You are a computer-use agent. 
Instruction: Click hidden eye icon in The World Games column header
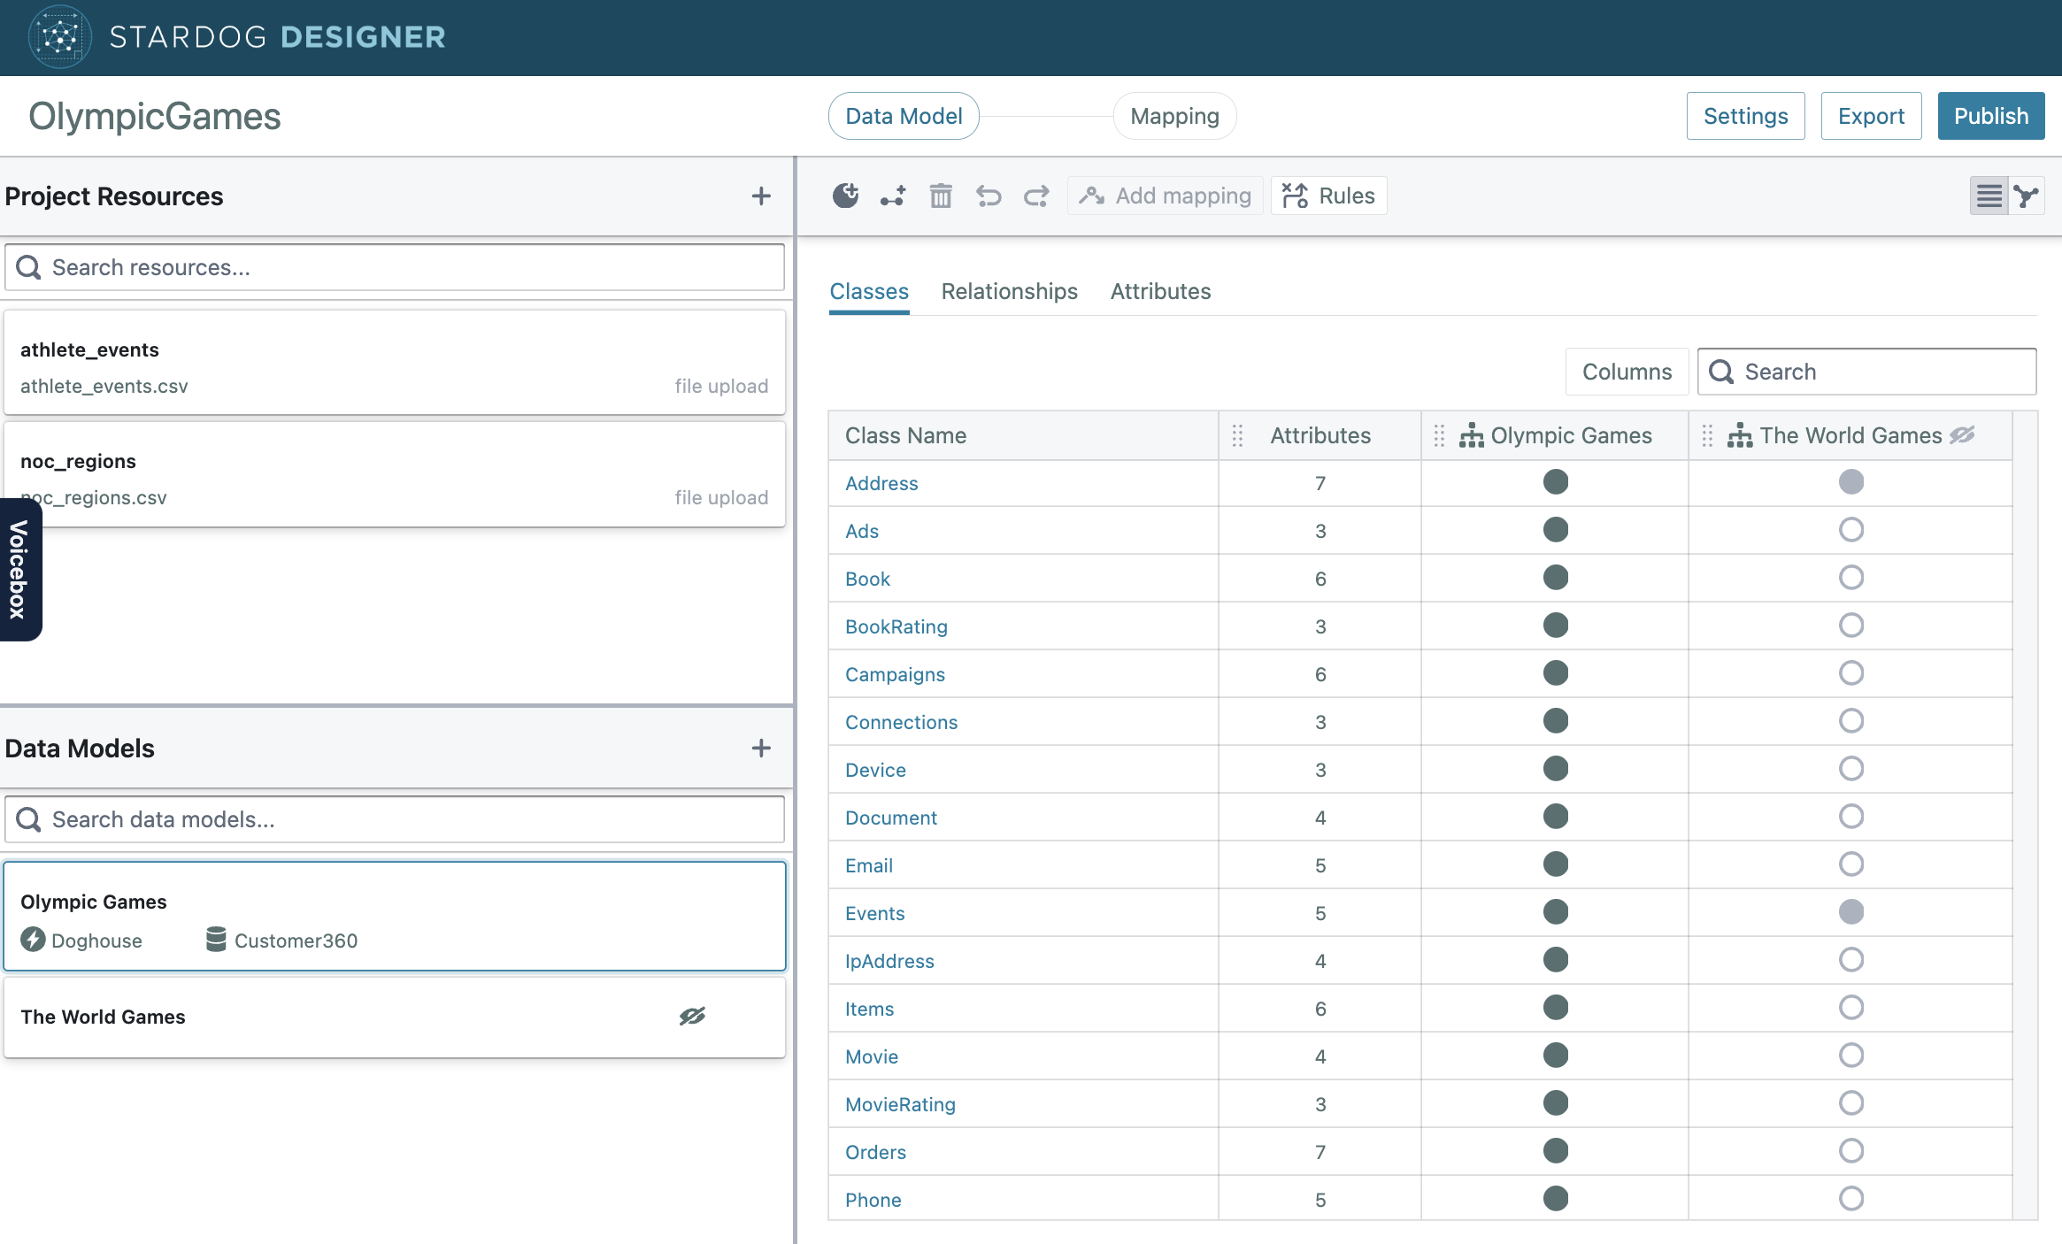(x=1962, y=435)
